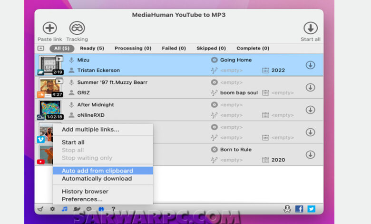Toggle the snail speed-limit icon
The image size is (371, 224).
[x=77, y=209]
